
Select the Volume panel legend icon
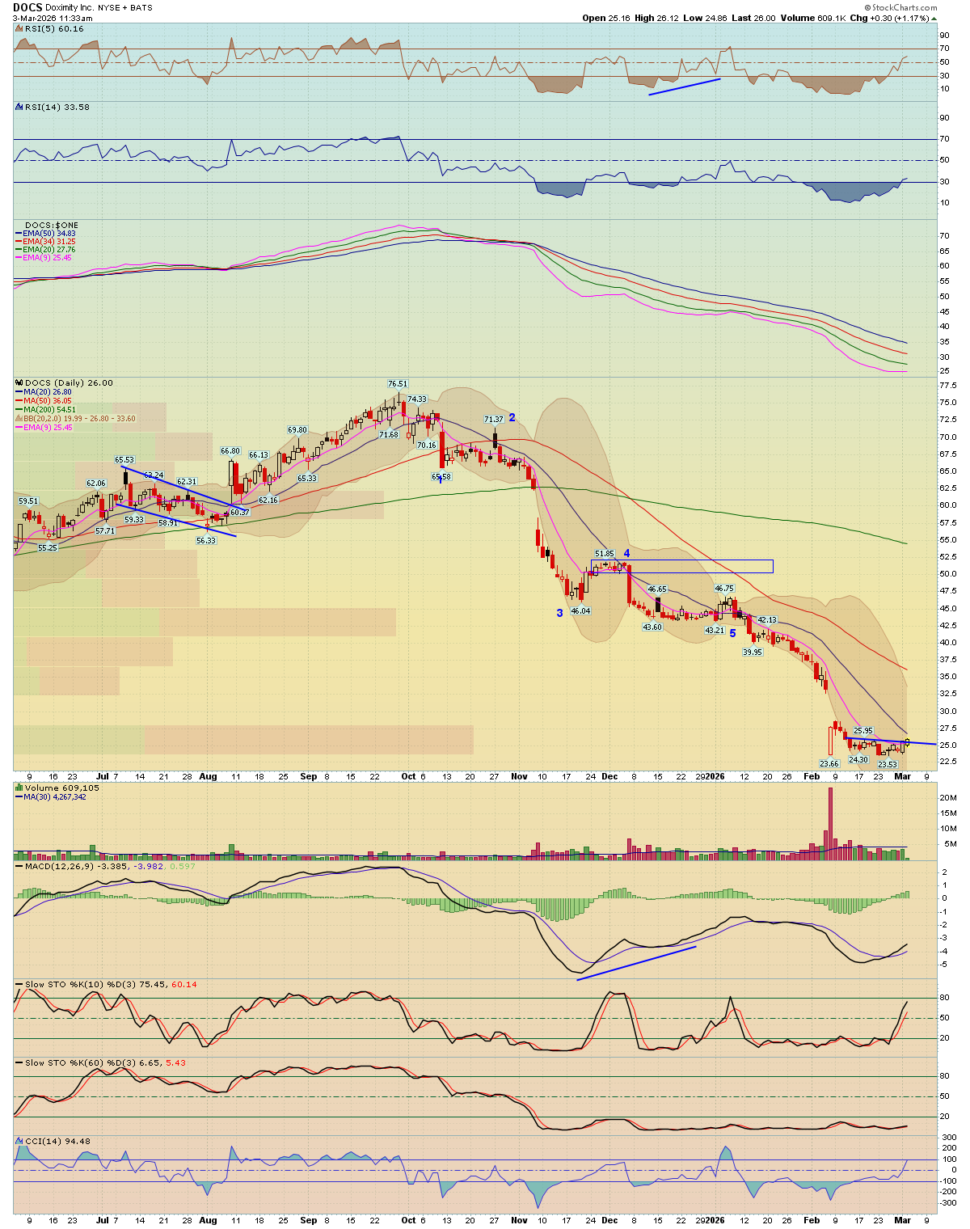(x=19, y=788)
